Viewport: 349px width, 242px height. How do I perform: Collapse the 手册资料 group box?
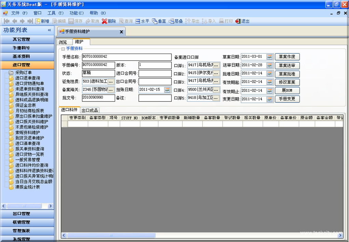tap(63, 49)
